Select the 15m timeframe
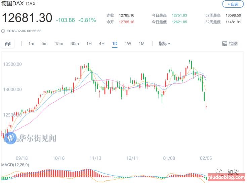 coord(59,43)
